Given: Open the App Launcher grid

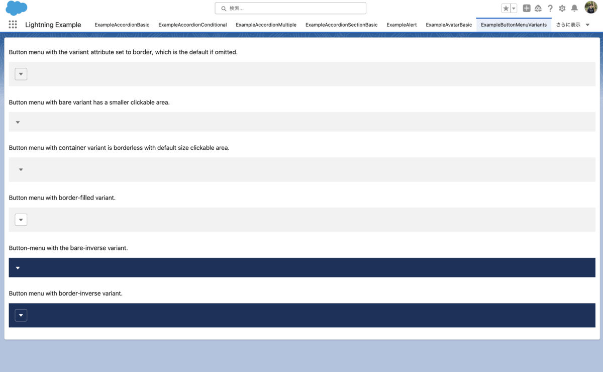Looking at the screenshot, I should (x=13, y=24).
